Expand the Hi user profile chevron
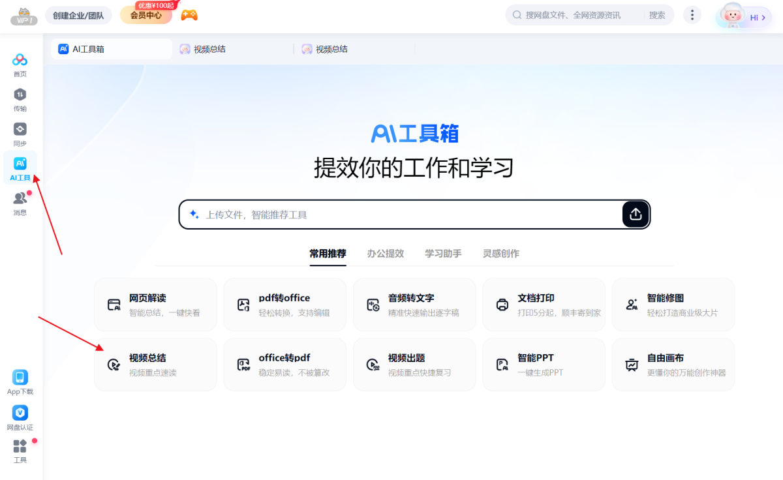This screenshot has width=783, height=480. pos(763,18)
